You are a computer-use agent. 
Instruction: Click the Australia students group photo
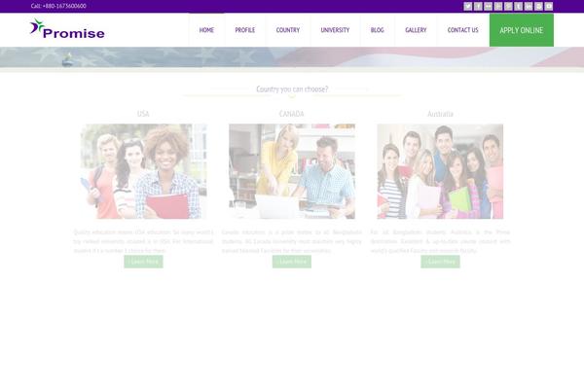click(440, 171)
